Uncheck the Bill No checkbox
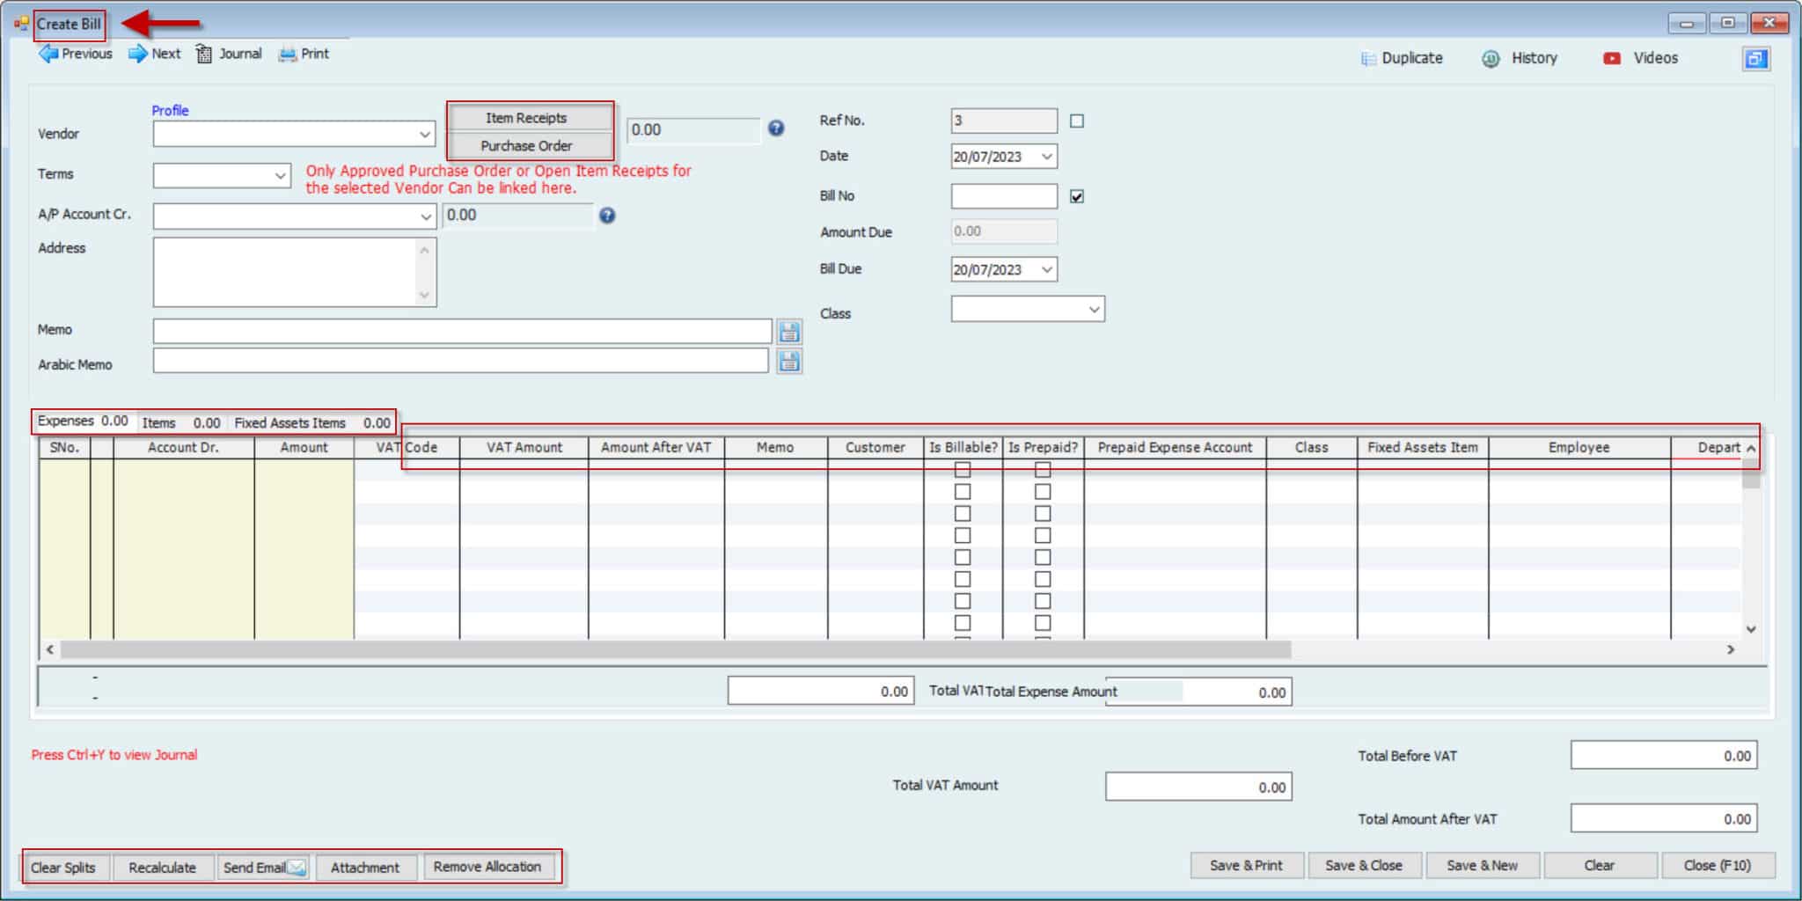The width and height of the screenshot is (1802, 901). pyautogui.click(x=1077, y=196)
